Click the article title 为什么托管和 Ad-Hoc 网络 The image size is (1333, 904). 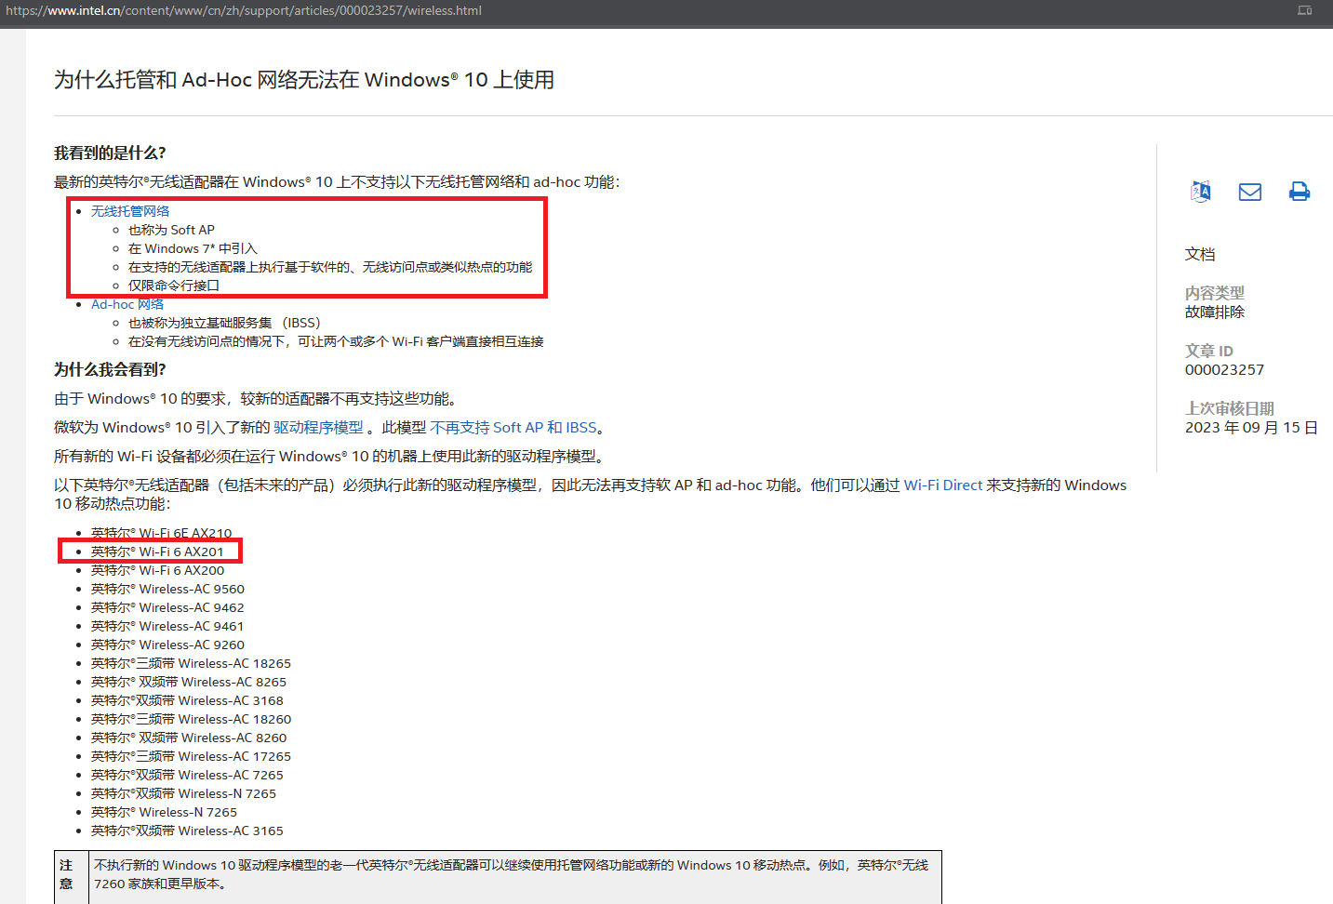304,80
